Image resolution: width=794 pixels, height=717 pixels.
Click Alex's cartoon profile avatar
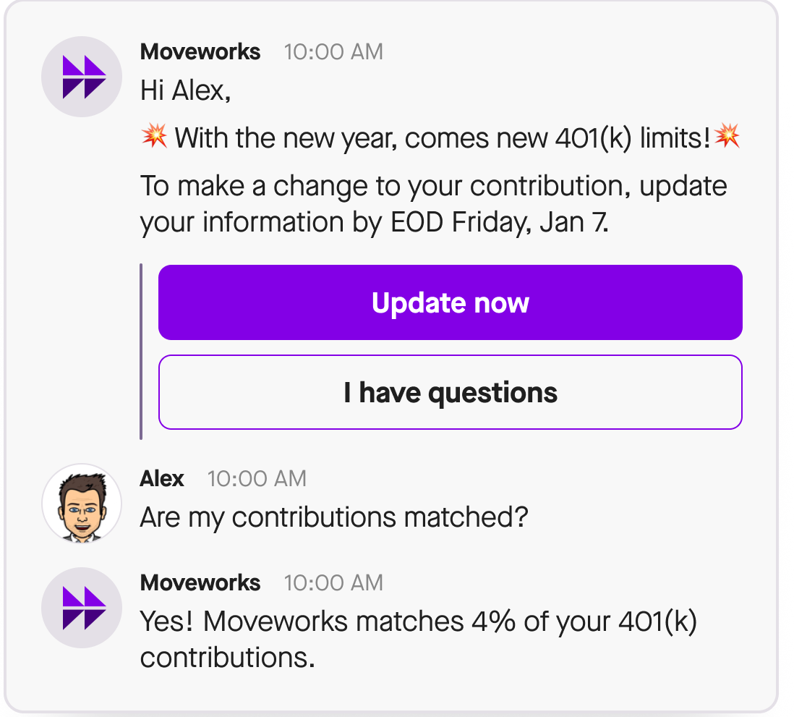(x=81, y=504)
